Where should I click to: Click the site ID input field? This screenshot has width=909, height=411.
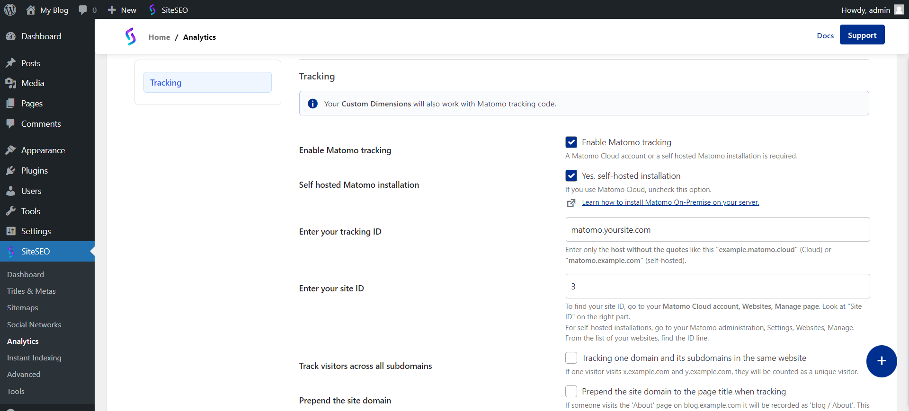[x=718, y=286]
